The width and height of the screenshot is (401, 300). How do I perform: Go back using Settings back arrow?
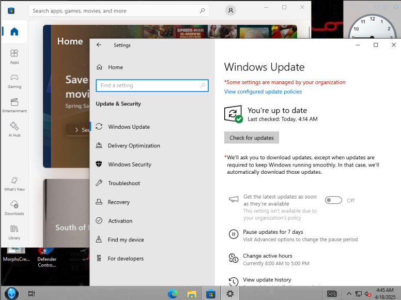[99, 45]
